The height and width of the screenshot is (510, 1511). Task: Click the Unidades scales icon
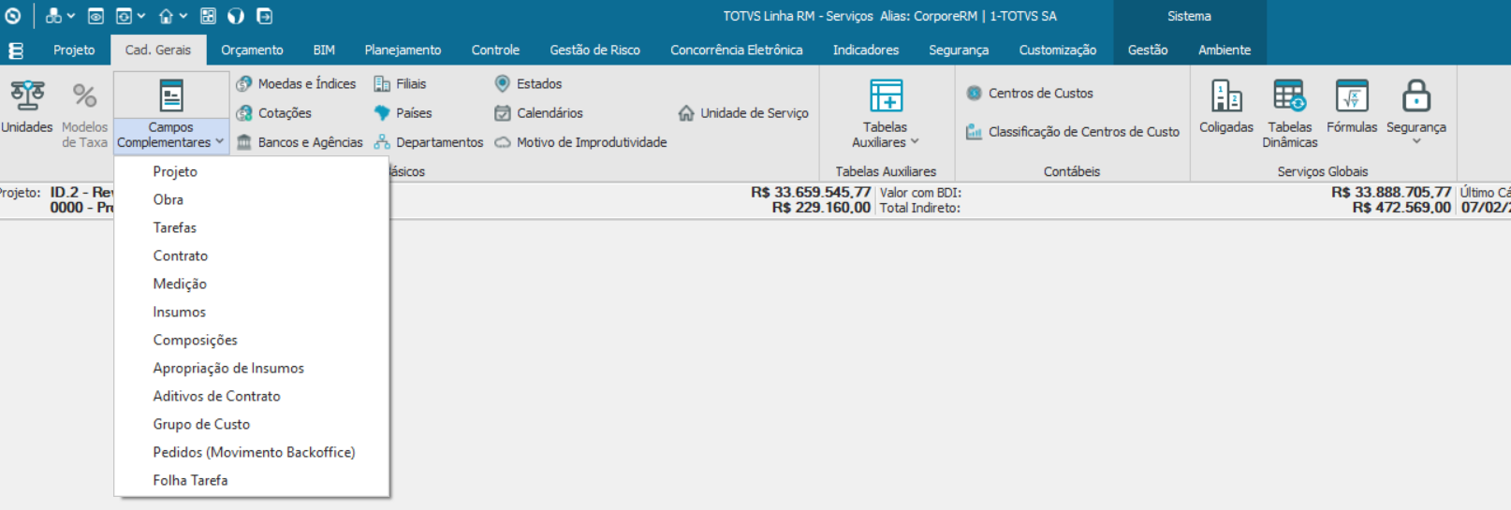click(x=27, y=95)
